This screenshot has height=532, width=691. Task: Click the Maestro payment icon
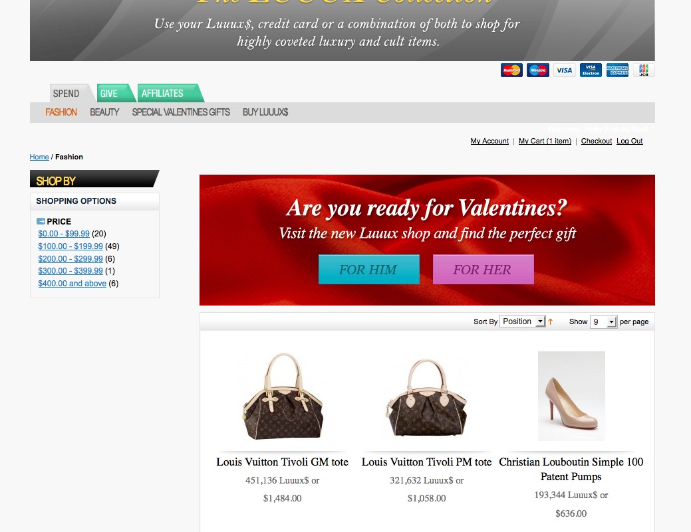[538, 70]
